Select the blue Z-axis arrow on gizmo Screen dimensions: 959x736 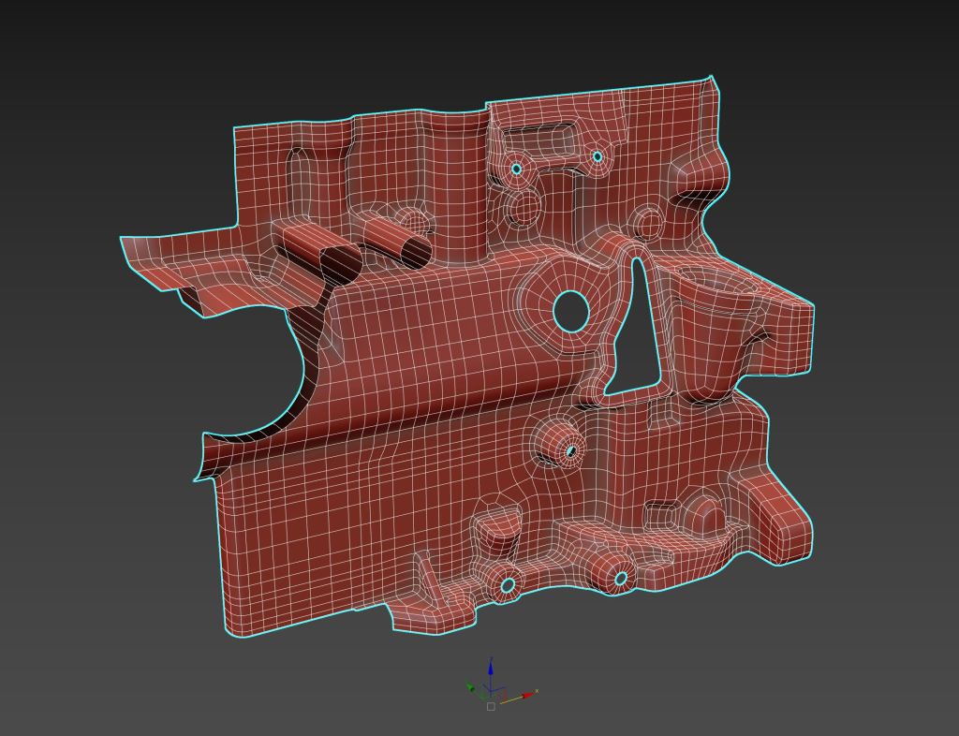pos(491,667)
